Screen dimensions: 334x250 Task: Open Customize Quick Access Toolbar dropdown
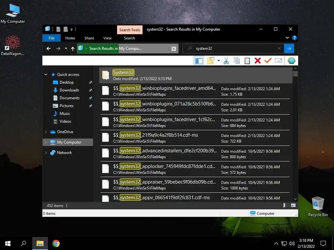tap(71, 29)
